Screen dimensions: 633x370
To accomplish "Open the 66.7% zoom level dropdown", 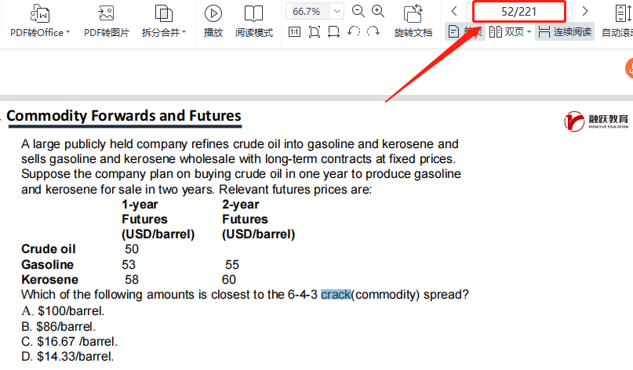I will (337, 11).
